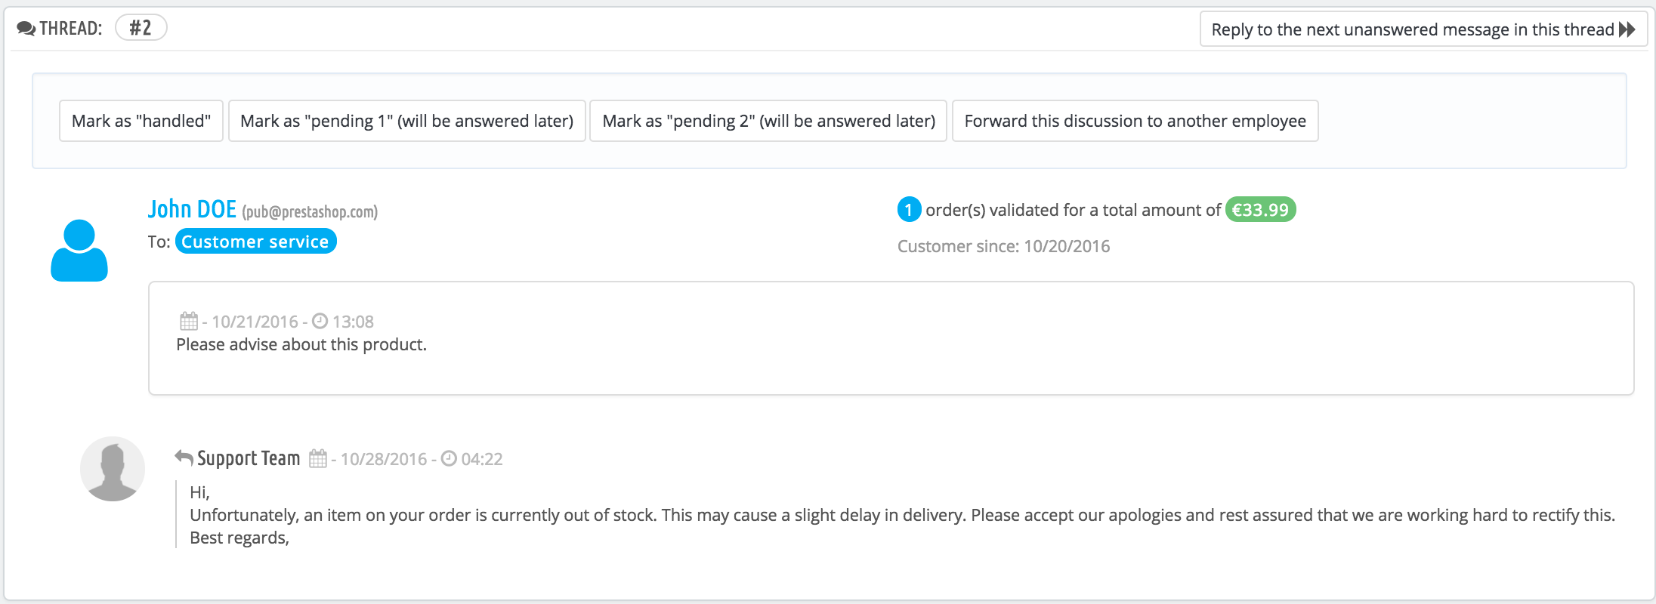The width and height of the screenshot is (1656, 604).
Task: Click the calendar icon before 10/21/2016
Action: tap(188, 322)
